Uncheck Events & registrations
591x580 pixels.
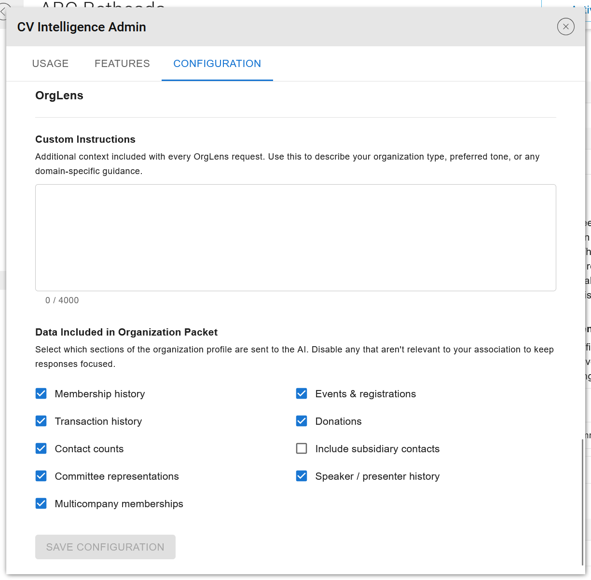click(x=302, y=394)
